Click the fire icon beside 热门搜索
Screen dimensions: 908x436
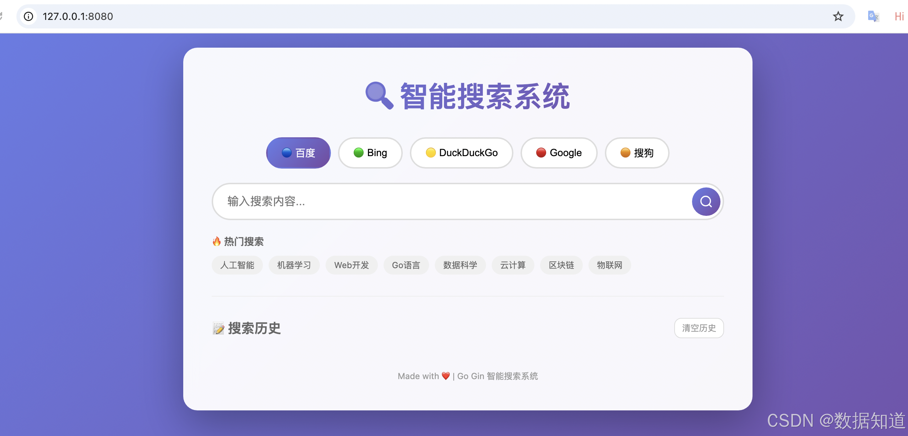216,241
